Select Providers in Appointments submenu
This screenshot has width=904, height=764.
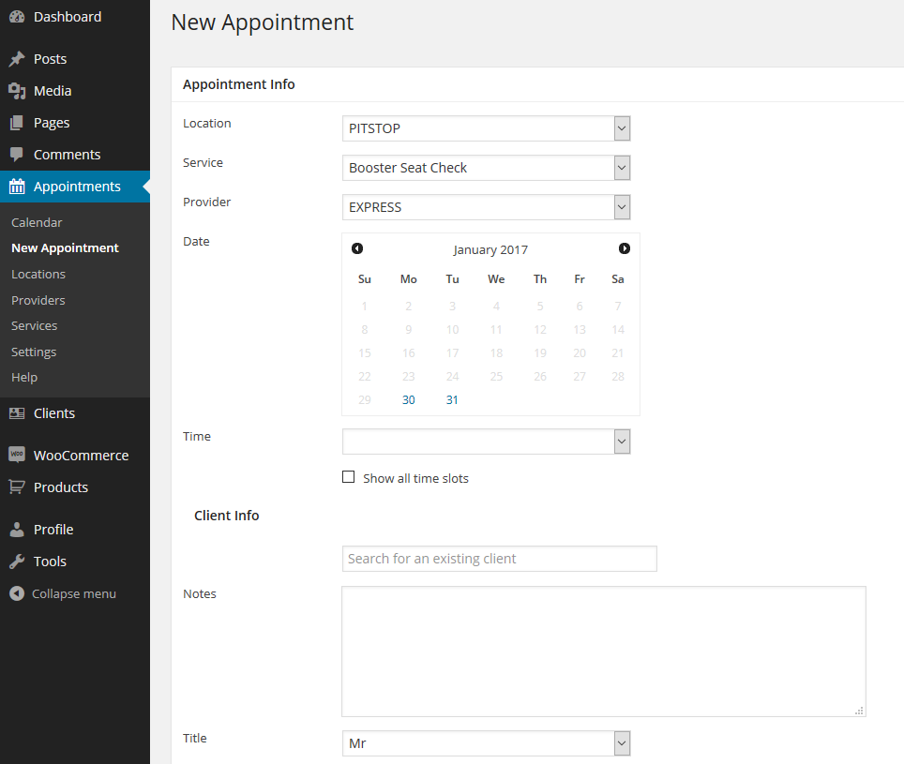point(38,300)
